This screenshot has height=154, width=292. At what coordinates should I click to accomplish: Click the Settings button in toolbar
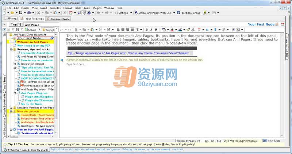tap(122, 13)
